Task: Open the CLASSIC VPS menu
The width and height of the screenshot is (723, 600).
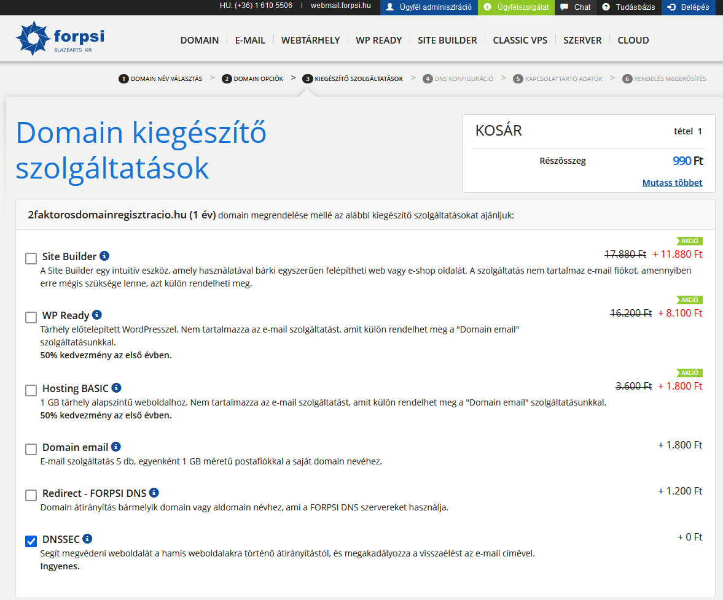Action: tap(520, 40)
